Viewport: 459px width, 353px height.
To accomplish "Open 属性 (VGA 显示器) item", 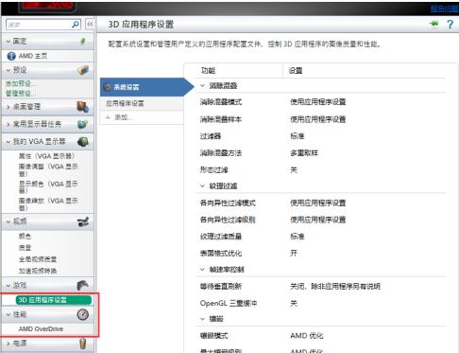I will [46, 156].
